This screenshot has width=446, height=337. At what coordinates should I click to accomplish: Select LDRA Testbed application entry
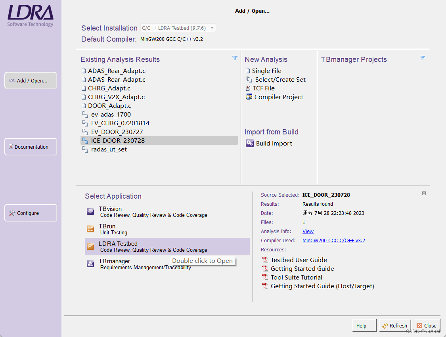point(167,247)
